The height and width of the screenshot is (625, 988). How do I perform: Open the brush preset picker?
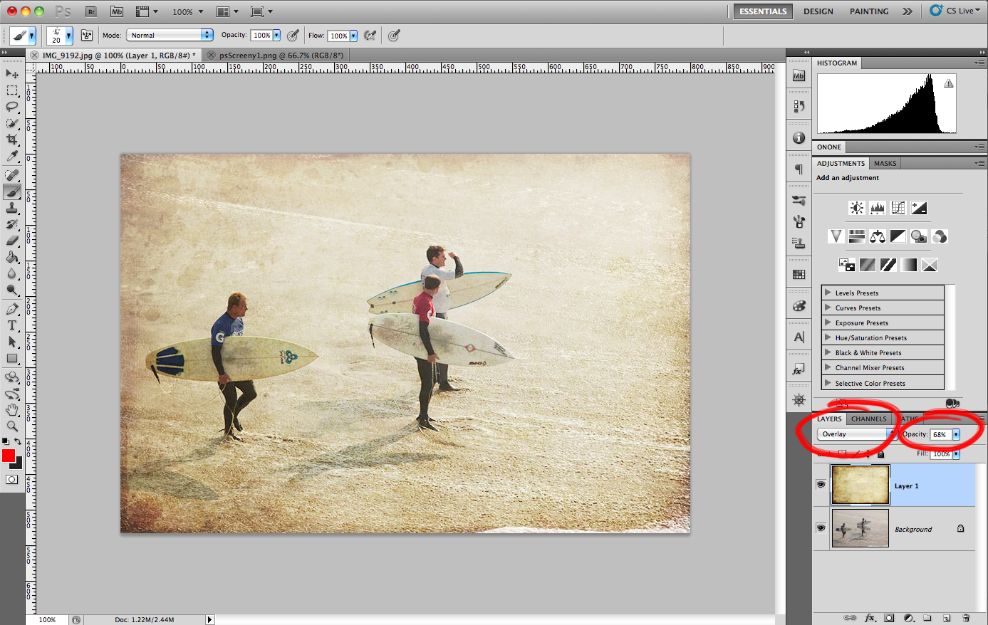click(x=60, y=35)
